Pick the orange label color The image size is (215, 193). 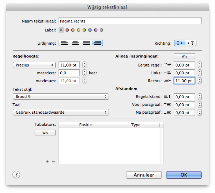point(73,30)
